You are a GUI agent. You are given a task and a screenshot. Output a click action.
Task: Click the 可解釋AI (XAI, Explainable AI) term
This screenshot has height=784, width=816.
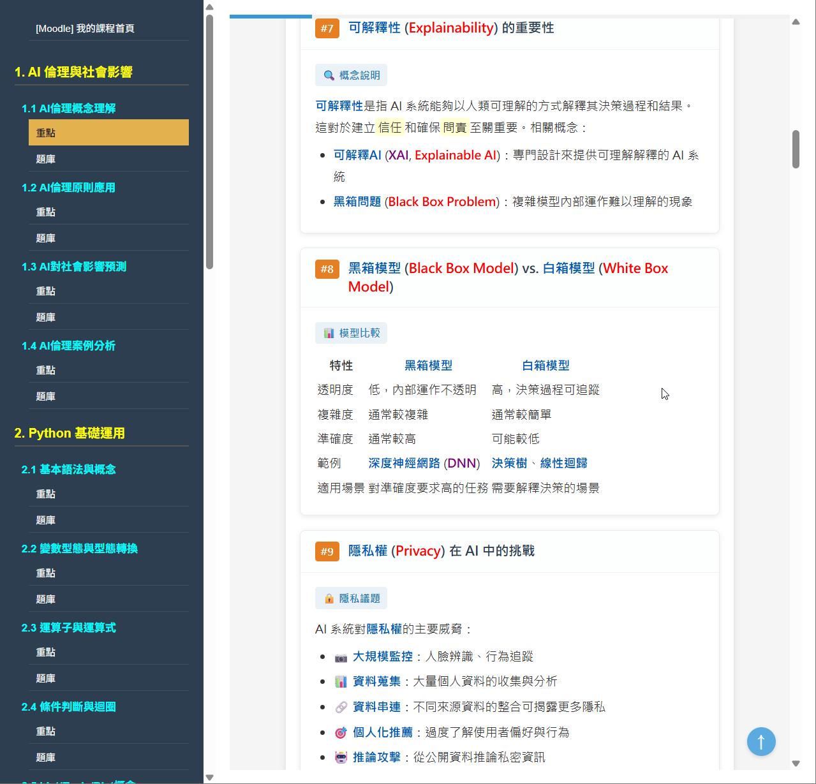[x=417, y=155]
